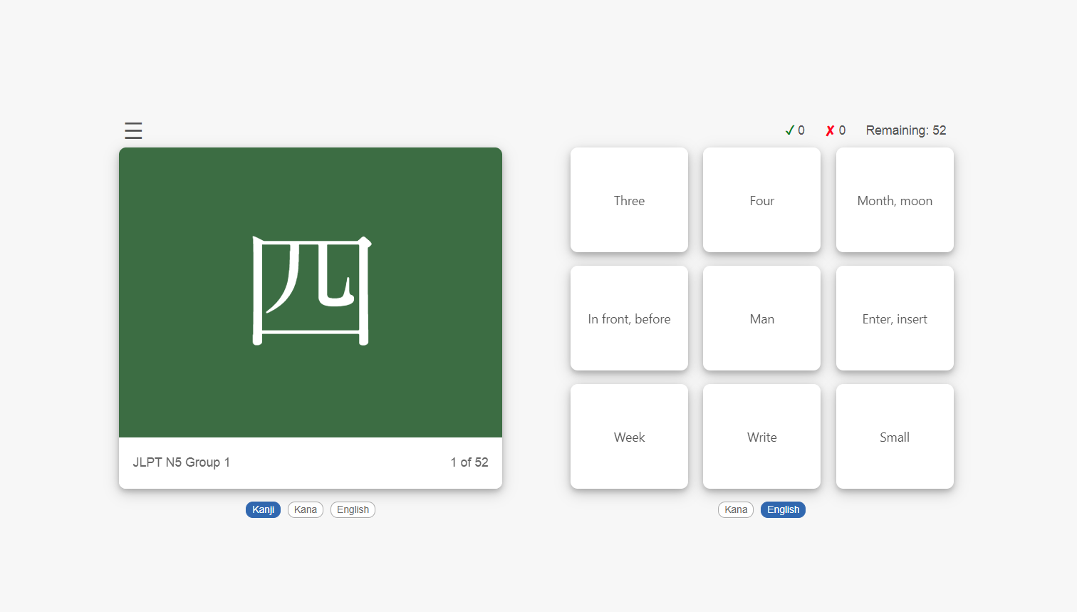
Task: Set answer choices to English
Action: point(783,509)
